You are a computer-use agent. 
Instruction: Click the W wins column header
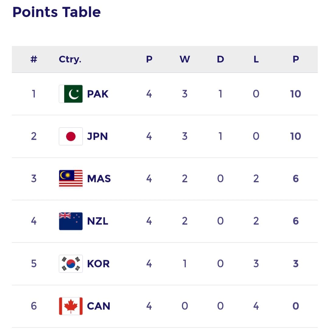click(x=185, y=59)
